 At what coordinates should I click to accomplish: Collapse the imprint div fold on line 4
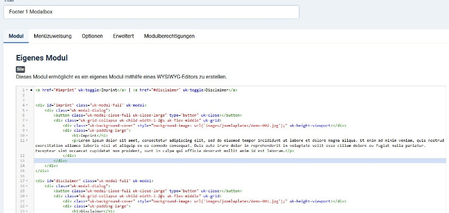[x=26, y=105]
